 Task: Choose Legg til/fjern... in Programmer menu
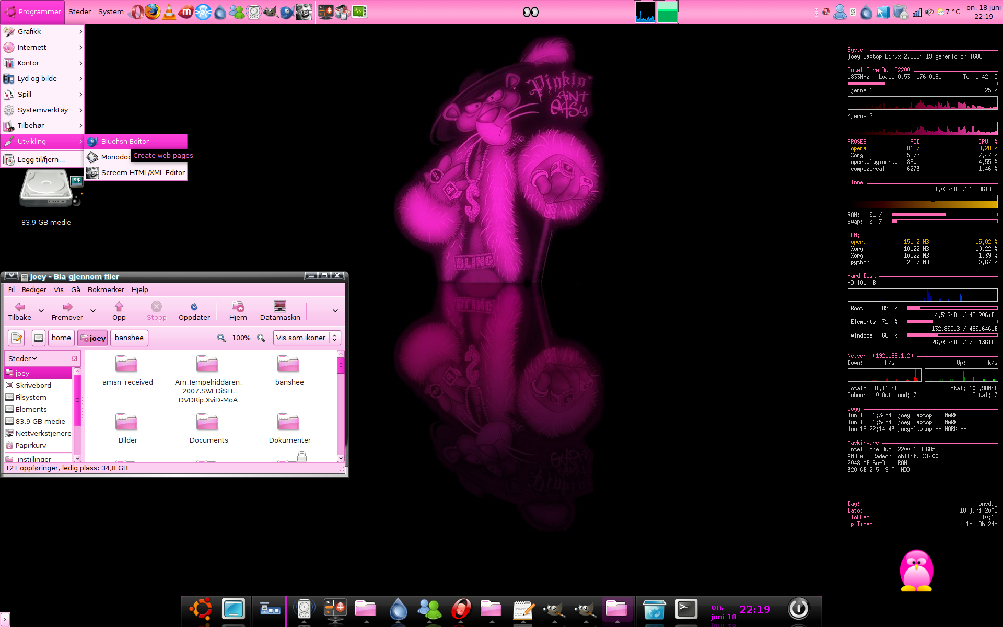[43, 159]
